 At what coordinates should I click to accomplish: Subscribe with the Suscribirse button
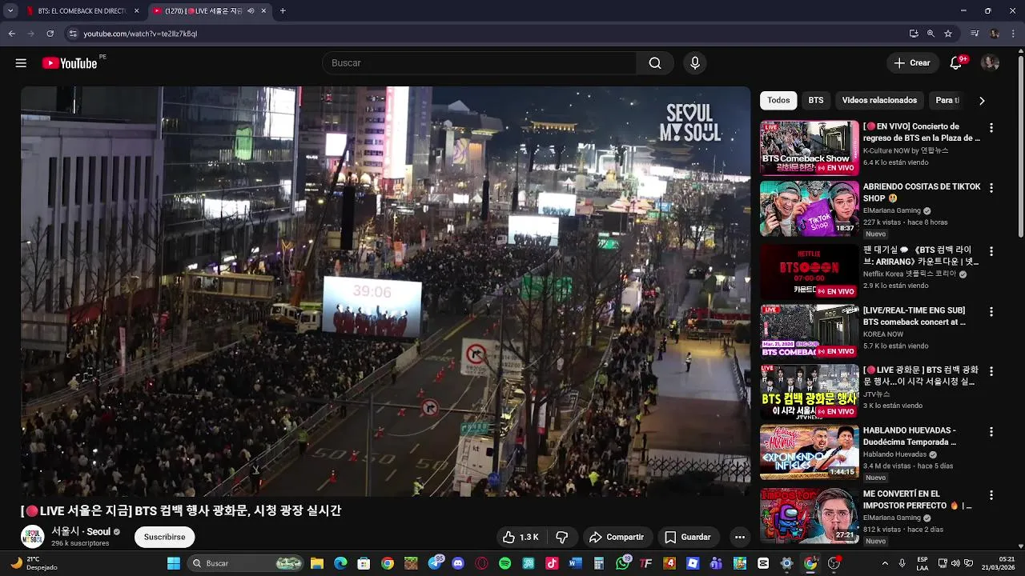pyautogui.click(x=165, y=537)
